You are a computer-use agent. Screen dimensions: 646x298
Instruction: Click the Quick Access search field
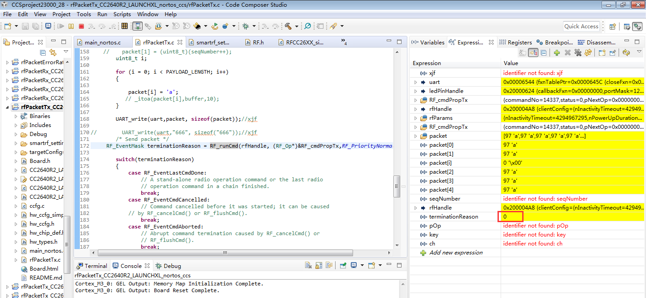pos(581,26)
